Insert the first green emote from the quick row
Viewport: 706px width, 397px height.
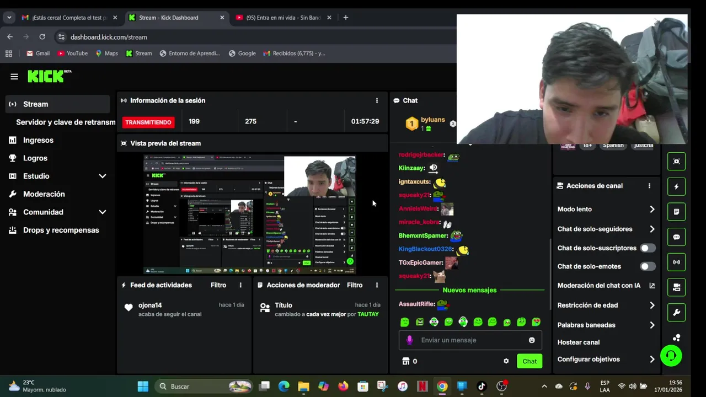(405, 322)
